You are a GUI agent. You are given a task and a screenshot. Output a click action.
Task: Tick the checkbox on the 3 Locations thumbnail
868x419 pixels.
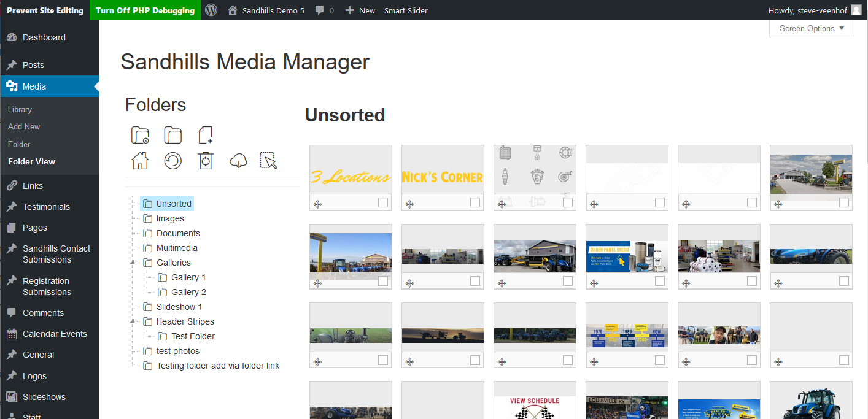coord(383,202)
